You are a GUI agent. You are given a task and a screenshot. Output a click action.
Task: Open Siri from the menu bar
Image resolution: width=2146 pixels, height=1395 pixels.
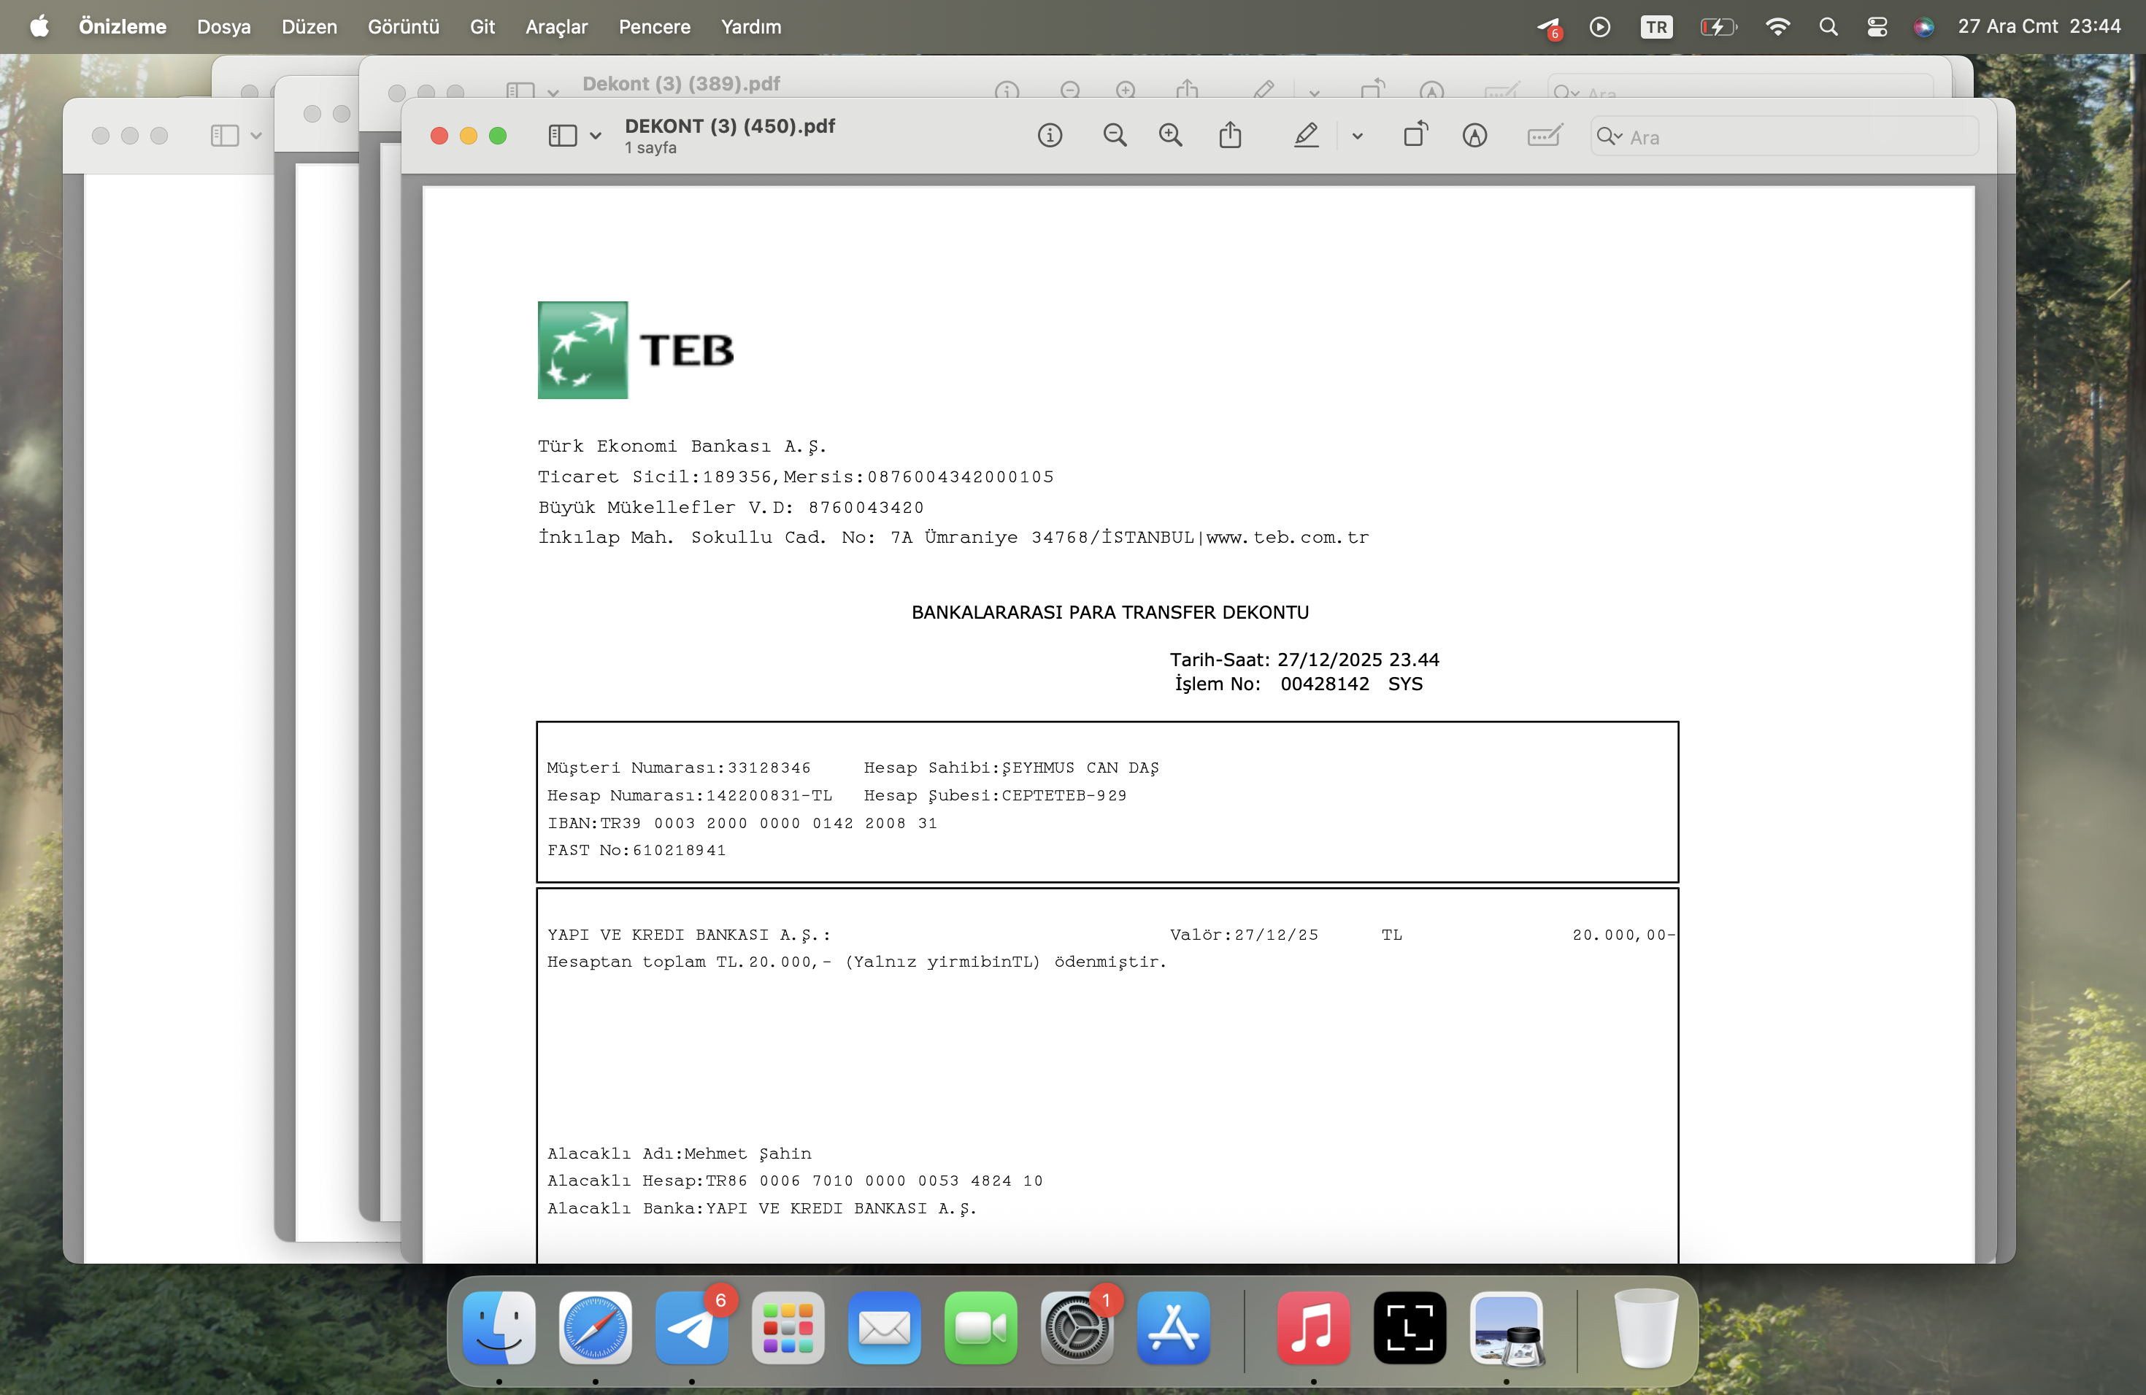(1923, 27)
